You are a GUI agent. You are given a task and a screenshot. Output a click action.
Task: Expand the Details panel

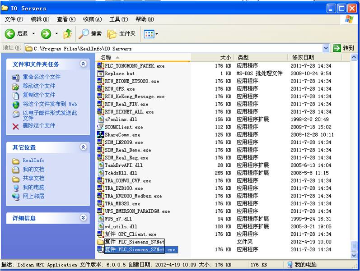pyautogui.click(x=83, y=218)
